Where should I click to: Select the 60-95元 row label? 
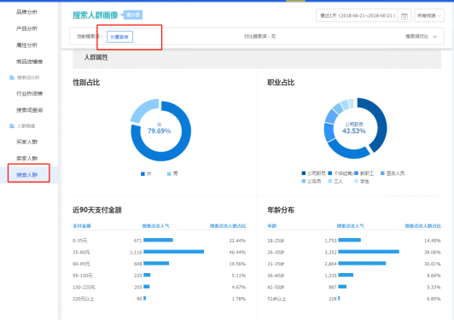pos(81,264)
